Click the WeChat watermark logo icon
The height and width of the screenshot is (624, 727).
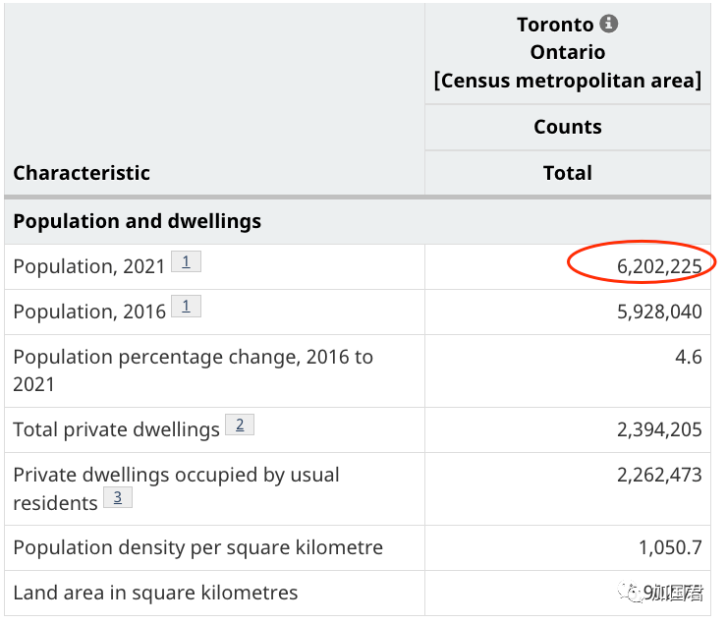[x=627, y=591]
